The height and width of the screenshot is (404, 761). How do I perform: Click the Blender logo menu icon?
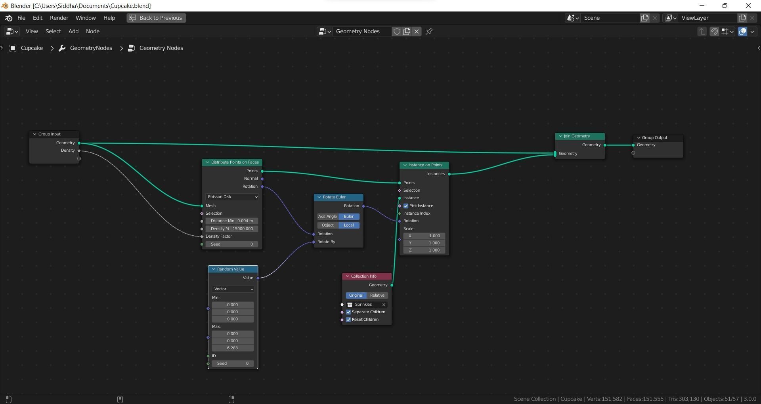click(9, 18)
